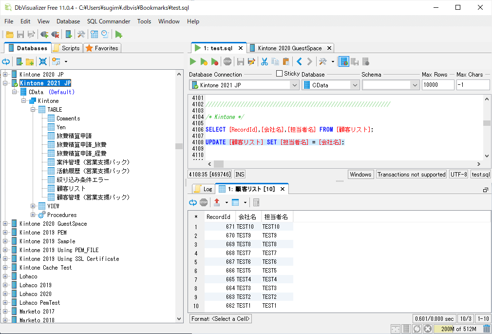Open the SQL Commander menu
Image resolution: width=492 pixels, height=334 pixels.
coord(109,21)
